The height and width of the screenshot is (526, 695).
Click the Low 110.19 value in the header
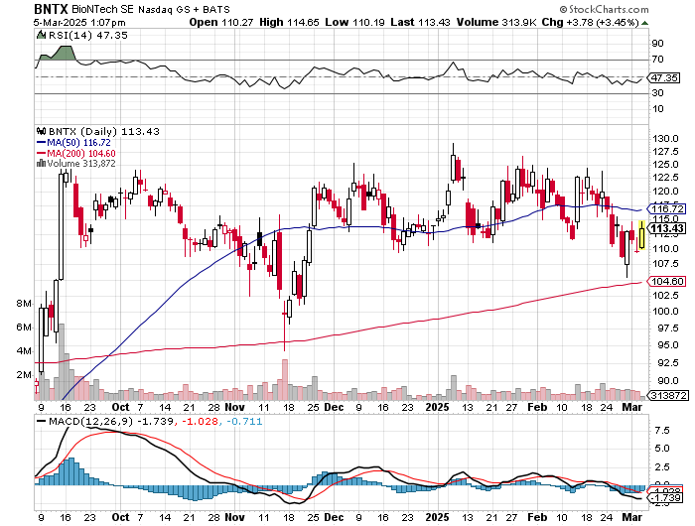[354, 22]
